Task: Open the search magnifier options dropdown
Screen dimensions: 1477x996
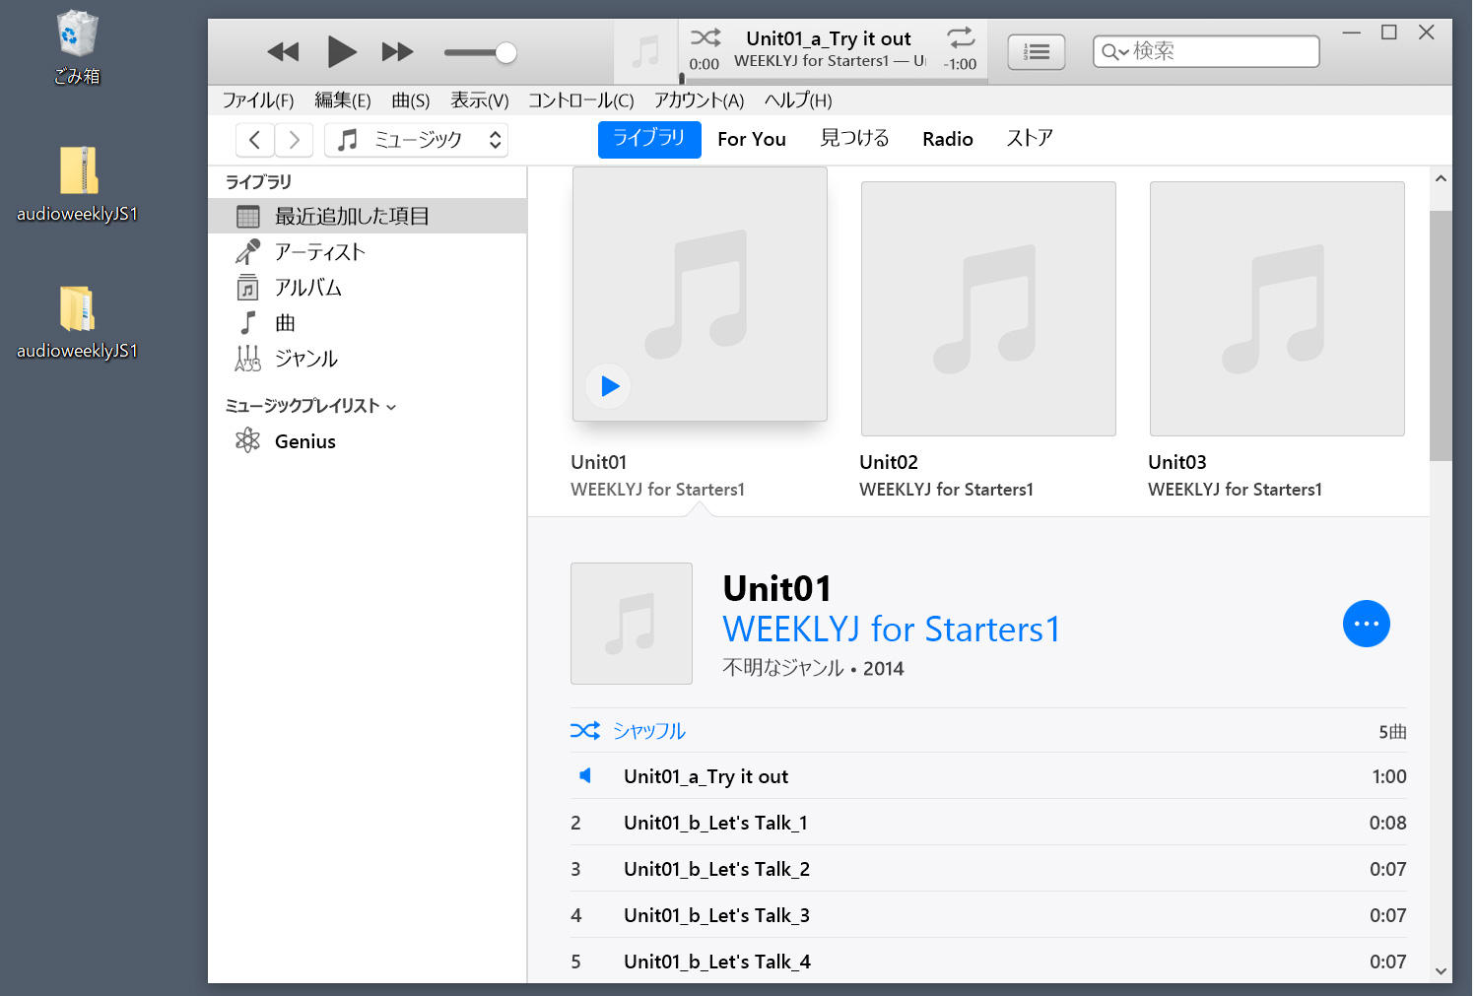Action: 1114,52
